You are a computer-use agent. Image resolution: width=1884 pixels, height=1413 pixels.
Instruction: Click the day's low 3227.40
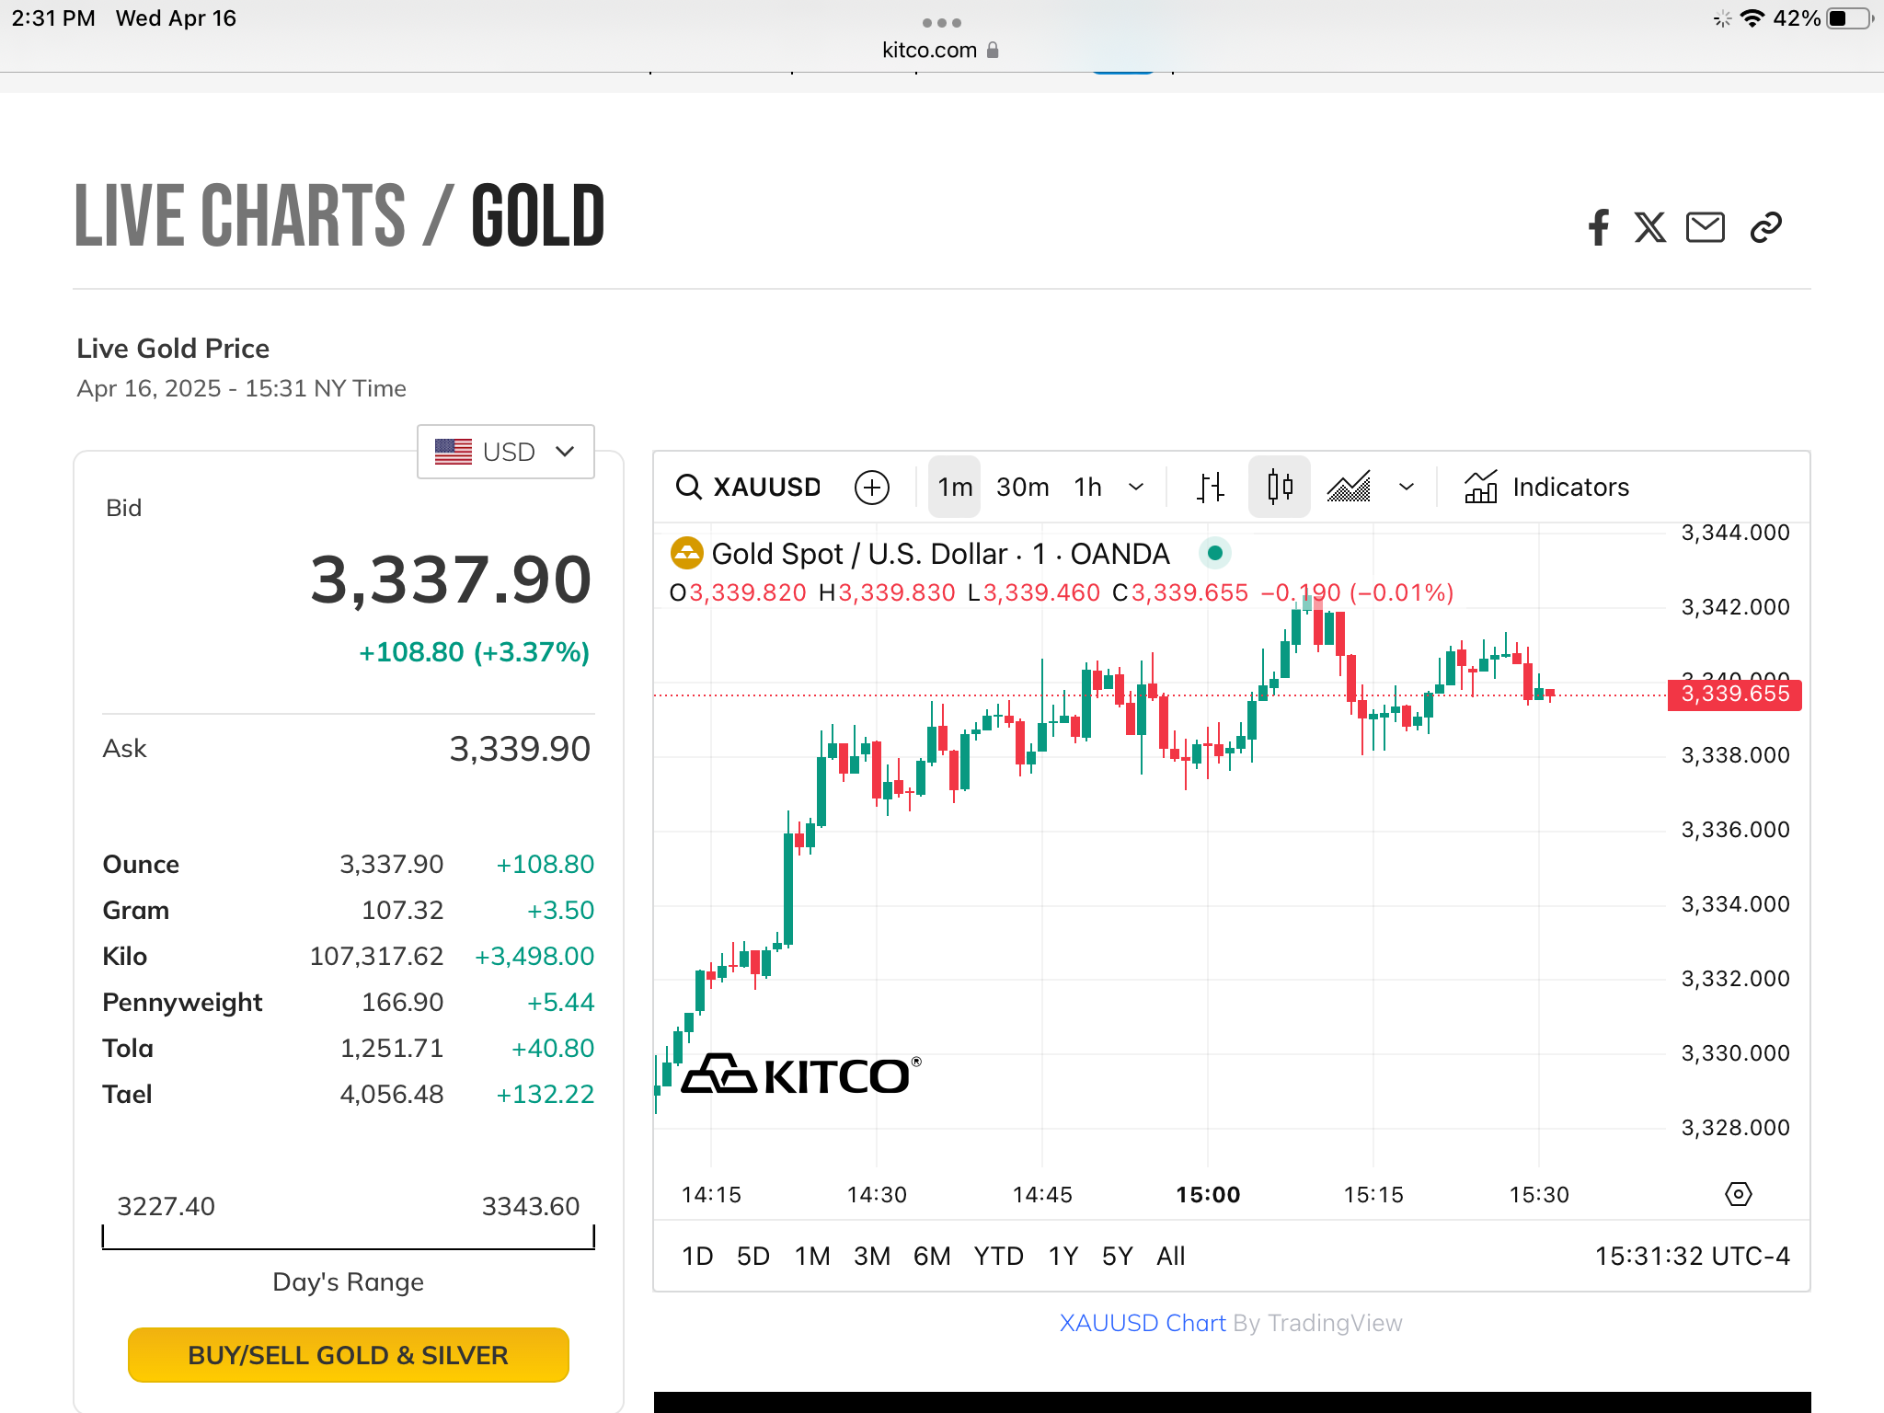166,1206
